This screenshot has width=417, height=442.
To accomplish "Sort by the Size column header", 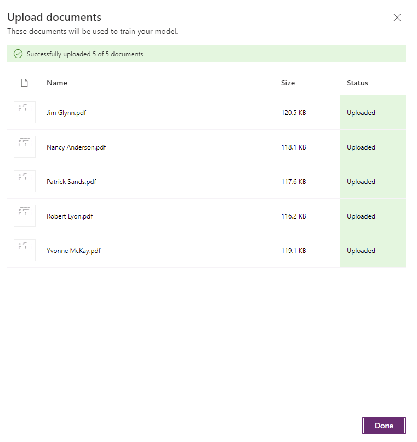I will pos(288,83).
